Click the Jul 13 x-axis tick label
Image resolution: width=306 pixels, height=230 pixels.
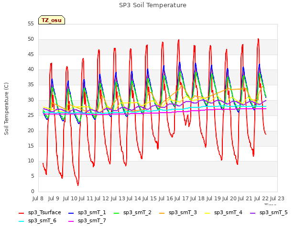[x=118, y=198]
